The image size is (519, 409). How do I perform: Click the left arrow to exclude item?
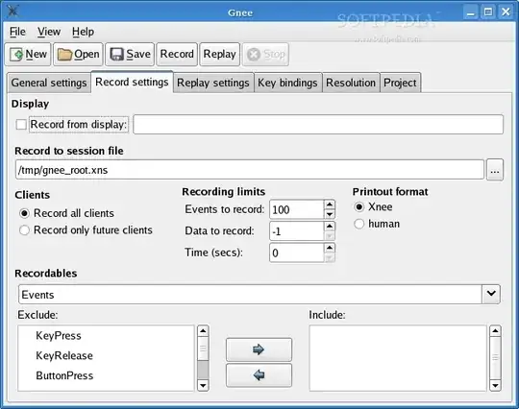click(259, 375)
